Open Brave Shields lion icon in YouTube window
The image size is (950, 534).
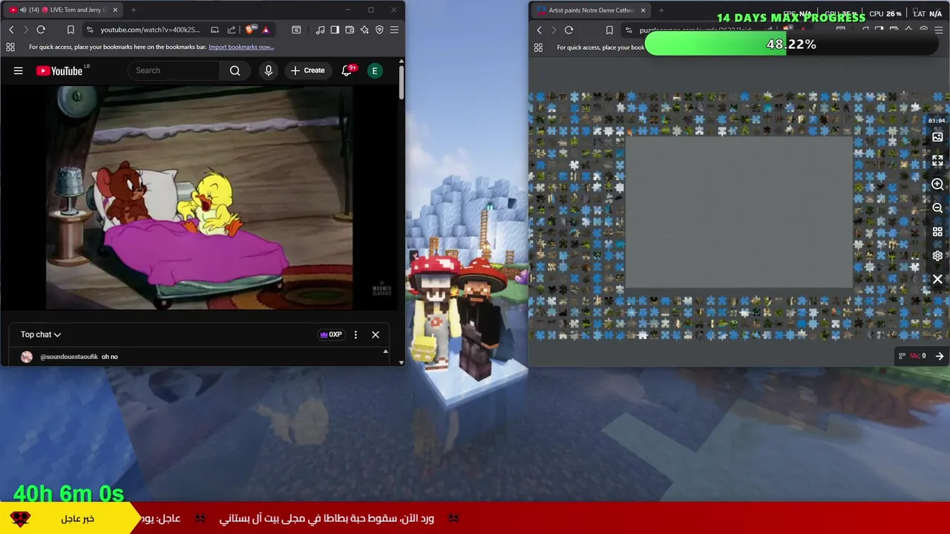click(x=250, y=30)
